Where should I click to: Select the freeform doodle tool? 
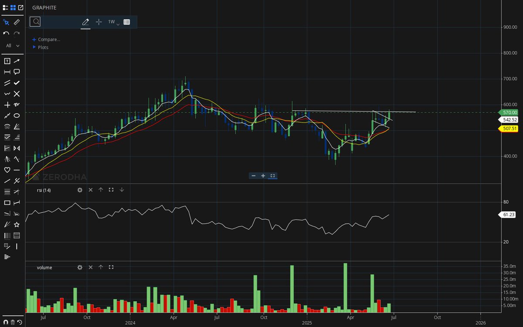pyautogui.click(x=17, y=105)
